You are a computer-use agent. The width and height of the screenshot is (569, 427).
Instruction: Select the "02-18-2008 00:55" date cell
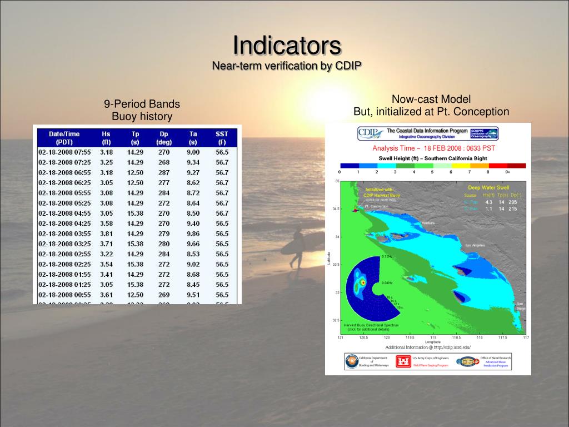(64, 295)
